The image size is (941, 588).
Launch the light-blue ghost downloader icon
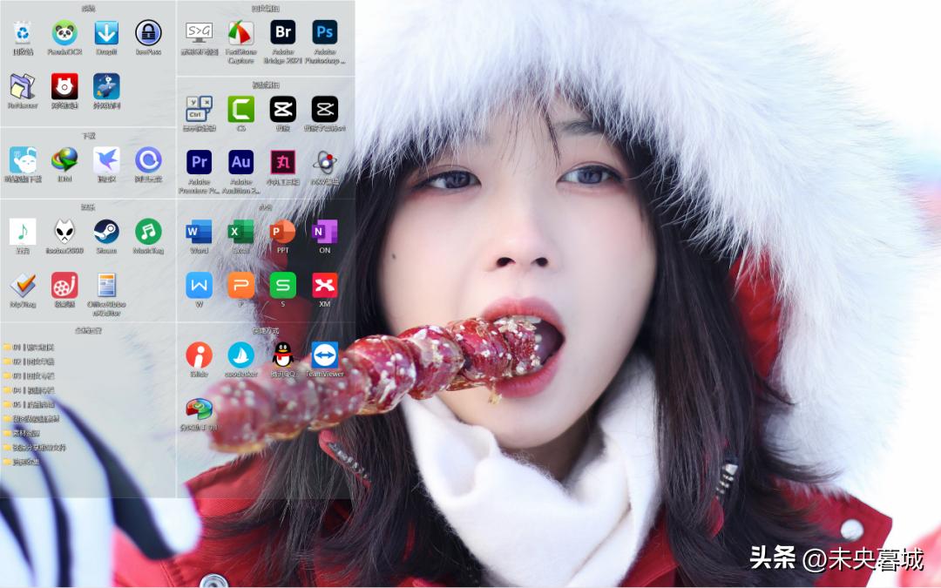click(x=22, y=160)
